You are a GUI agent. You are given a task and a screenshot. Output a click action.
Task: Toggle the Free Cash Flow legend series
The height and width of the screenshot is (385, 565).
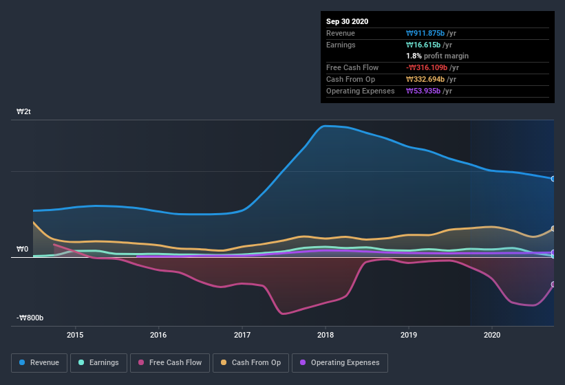tap(170, 362)
